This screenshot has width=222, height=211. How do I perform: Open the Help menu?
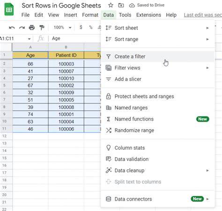[171, 15]
